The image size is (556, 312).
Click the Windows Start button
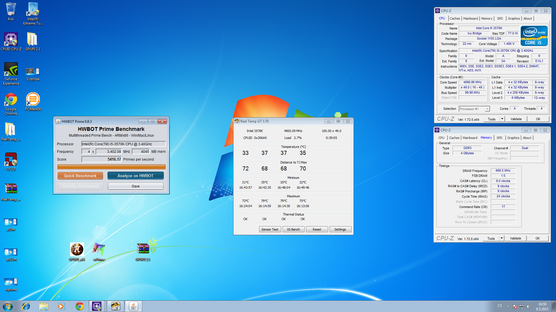pos(8,306)
